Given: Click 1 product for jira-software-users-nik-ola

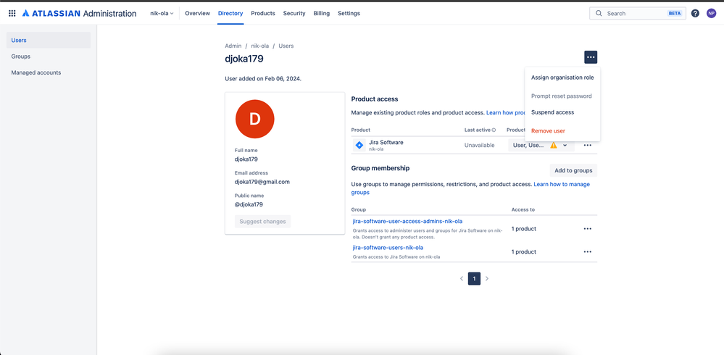Looking at the screenshot, I should point(523,251).
